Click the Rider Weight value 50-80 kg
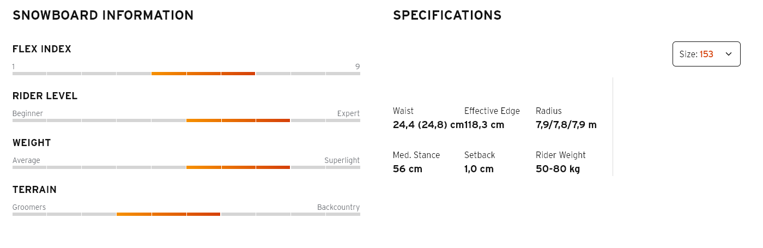This screenshot has width=763, height=248. click(x=558, y=169)
